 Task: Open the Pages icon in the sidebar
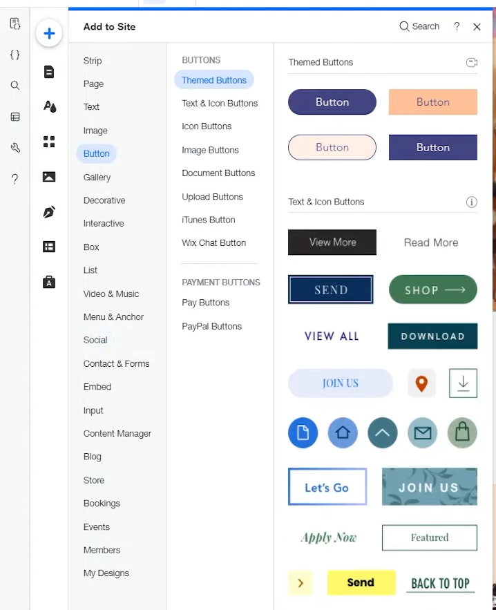pyautogui.click(x=49, y=72)
